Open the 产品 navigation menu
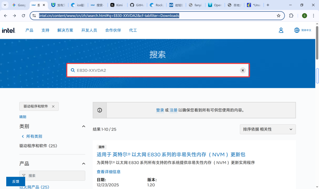Image resolution: width=319 pixels, height=189 pixels. (29, 30)
